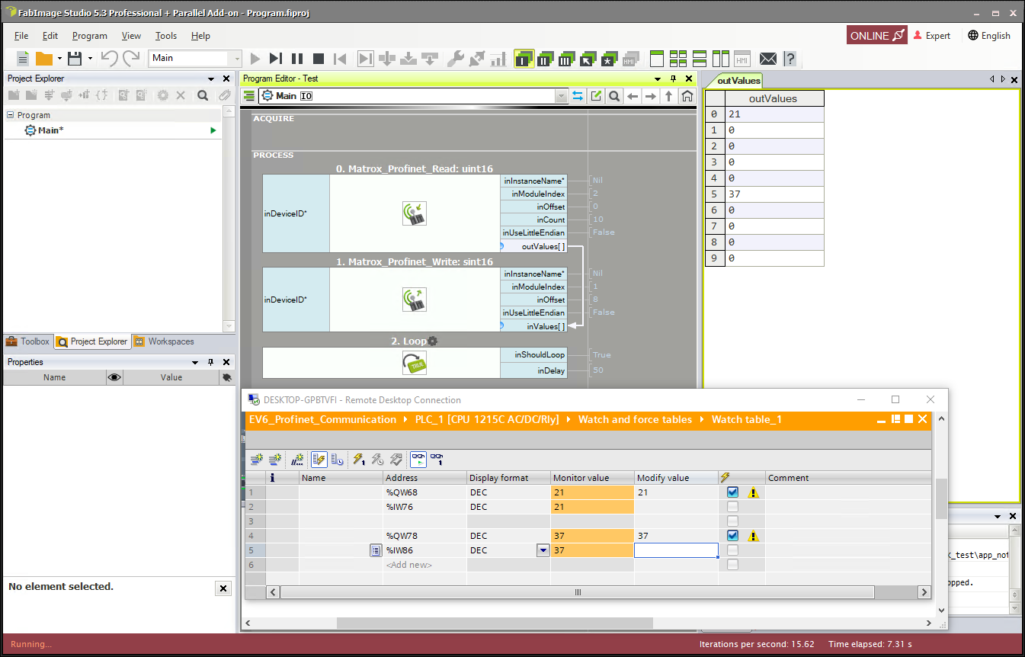
Task: Open the Main macrofilter dropdown in toolbar
Action: [238, 59]
